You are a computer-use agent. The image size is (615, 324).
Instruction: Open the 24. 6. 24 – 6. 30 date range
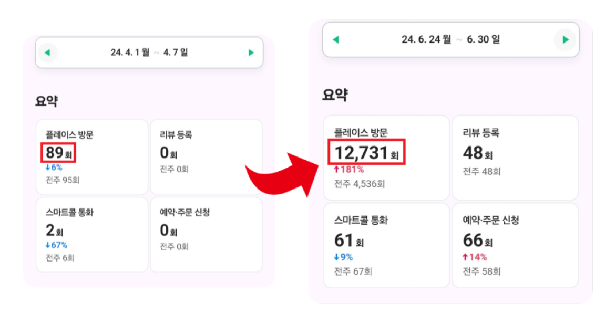point(450,39)
